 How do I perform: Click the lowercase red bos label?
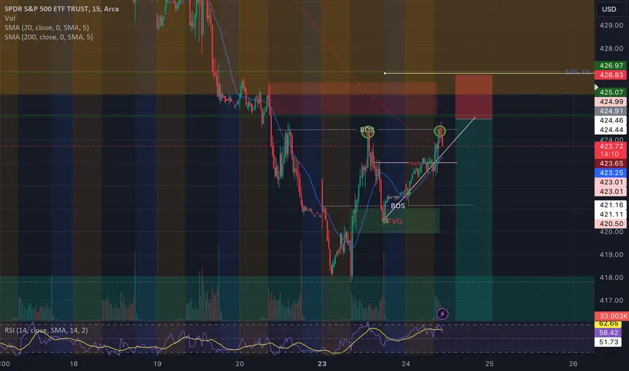tap(415, 163)
